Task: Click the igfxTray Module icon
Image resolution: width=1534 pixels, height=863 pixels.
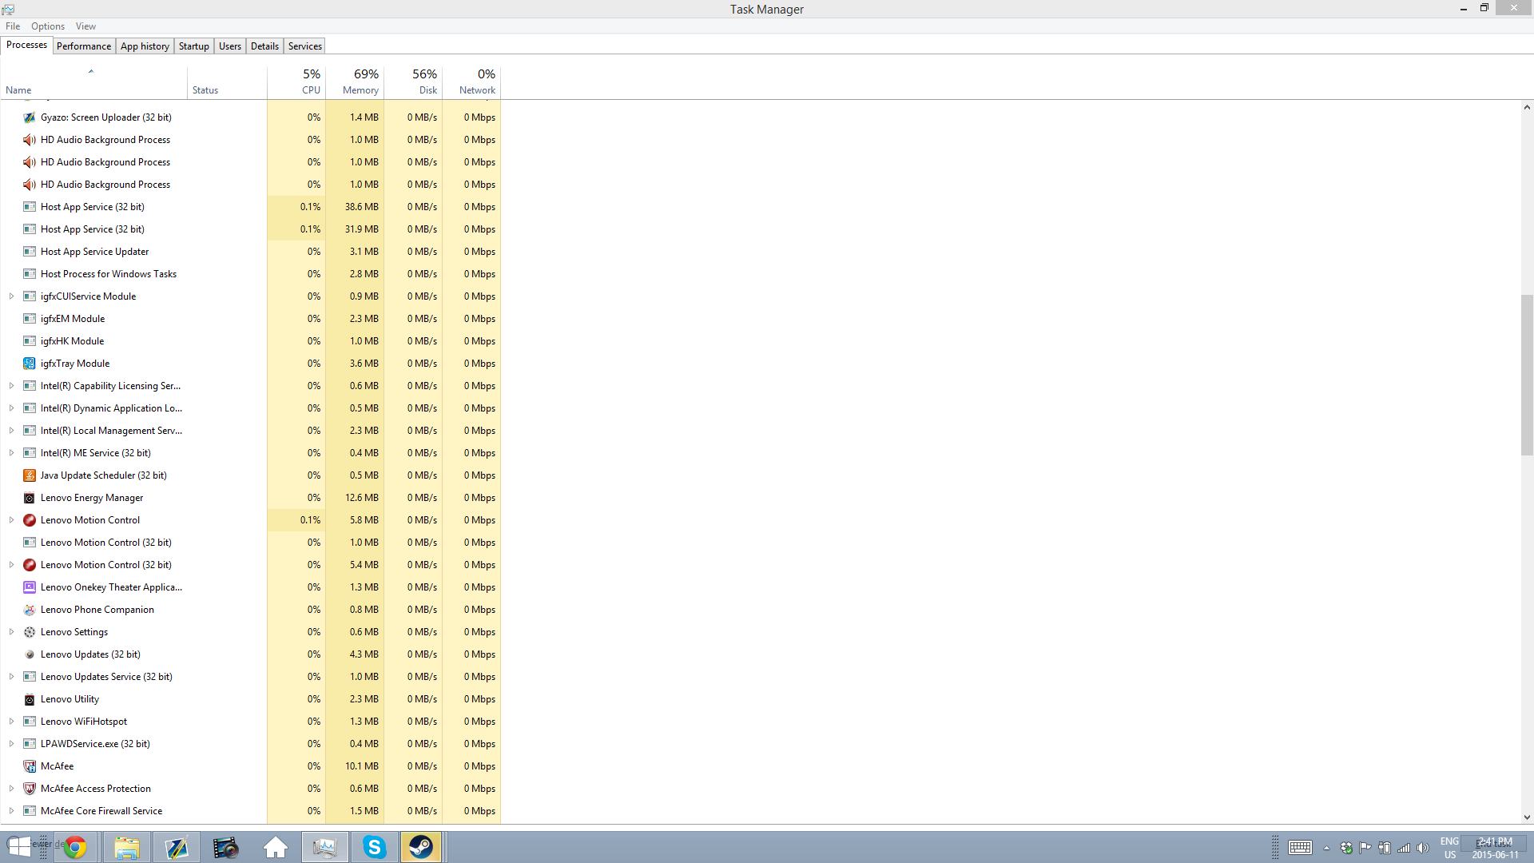Action: 30,364
